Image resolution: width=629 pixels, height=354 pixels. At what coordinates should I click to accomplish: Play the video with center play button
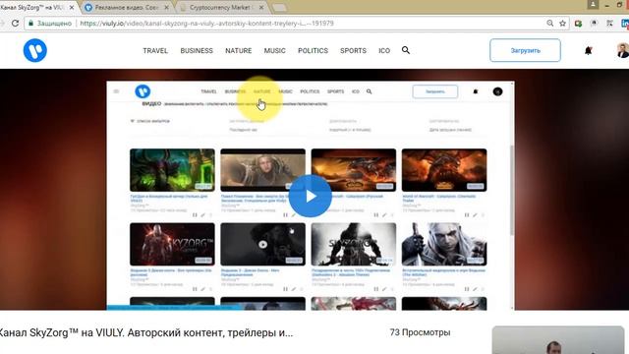tap(311, 196)
